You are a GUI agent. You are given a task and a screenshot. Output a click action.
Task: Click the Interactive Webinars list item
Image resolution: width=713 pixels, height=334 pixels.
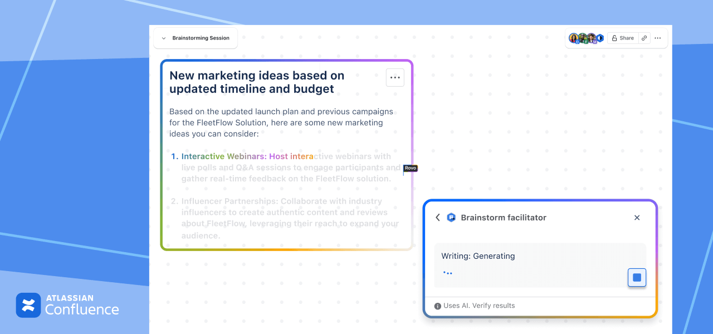[x=286, y=168]
